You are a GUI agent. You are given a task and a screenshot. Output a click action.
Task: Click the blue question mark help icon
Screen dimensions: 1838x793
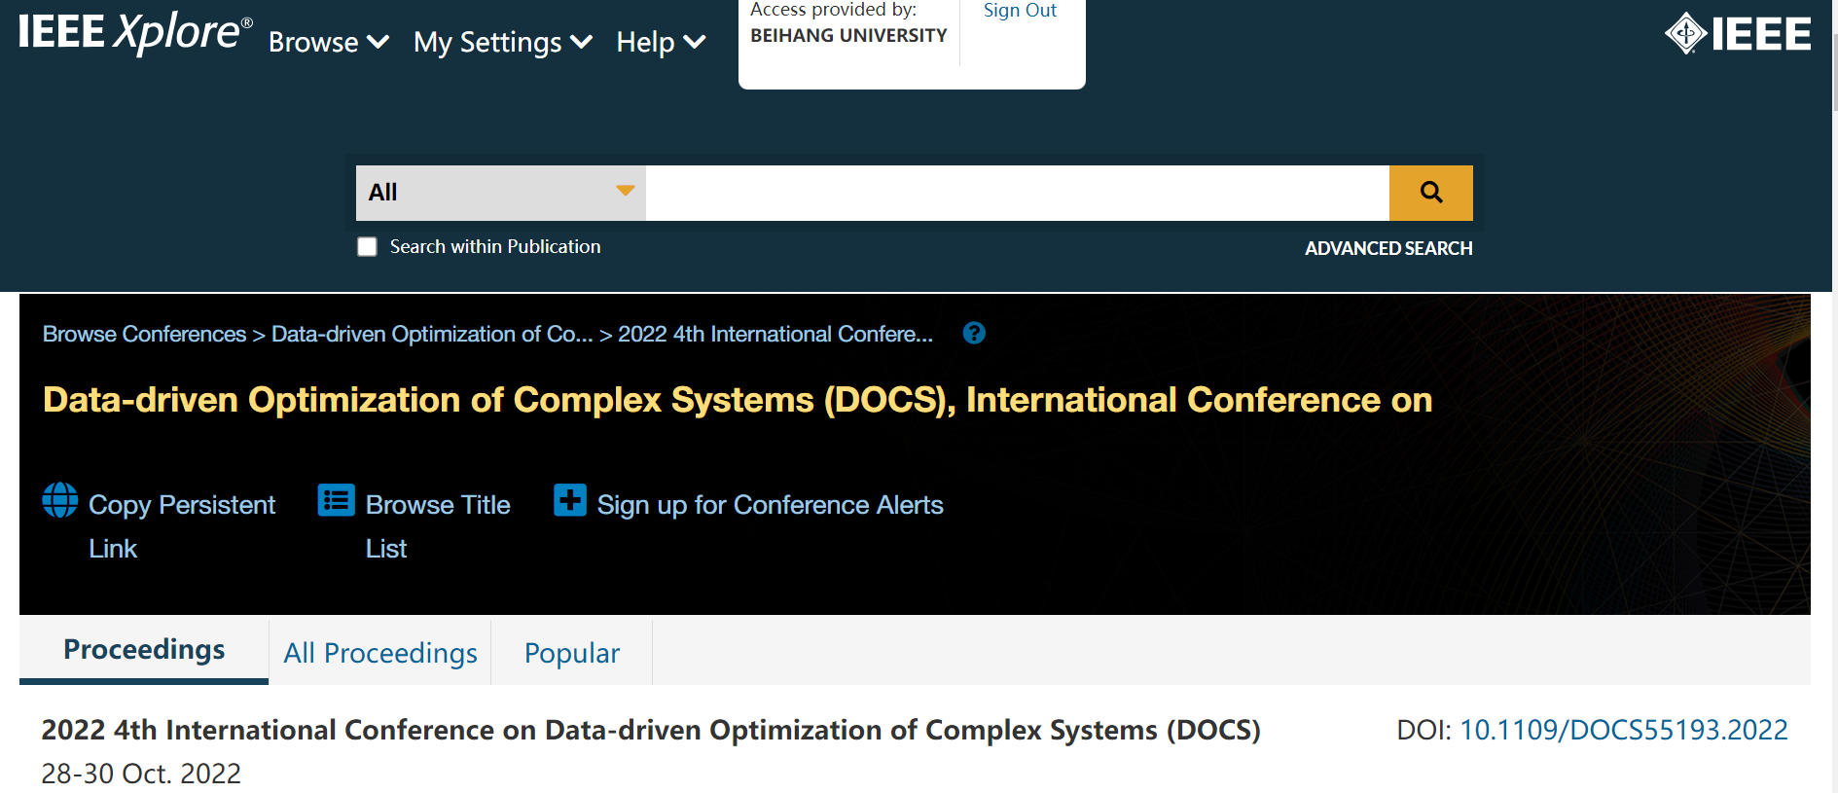[973, 334]
